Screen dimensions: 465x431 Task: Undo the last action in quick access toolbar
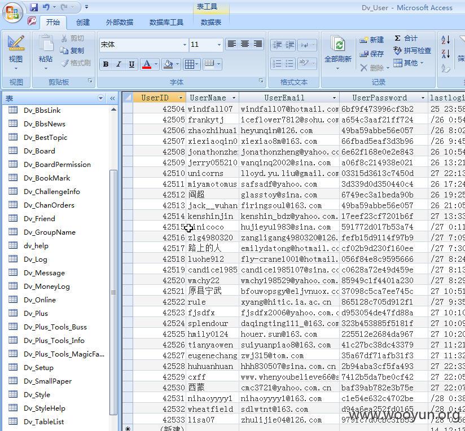pyautogui.click(x=46, y=7)
